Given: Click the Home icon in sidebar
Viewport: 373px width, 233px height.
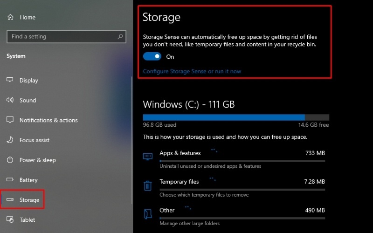Looking at the screenshot, I should pos(10,17).
